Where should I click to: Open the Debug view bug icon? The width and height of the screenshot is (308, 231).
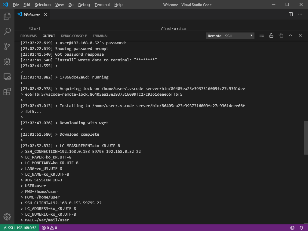(x=7, y=61)
